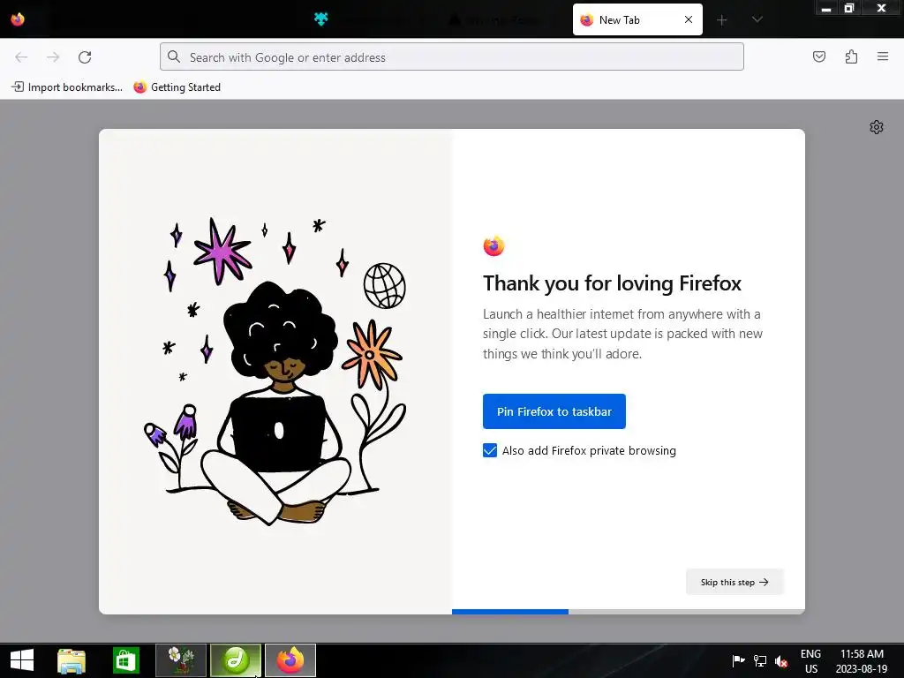The width and height of the screenshot is (904, 678).
Task: Open Getting Started bookmark
Action: [177, 87]
